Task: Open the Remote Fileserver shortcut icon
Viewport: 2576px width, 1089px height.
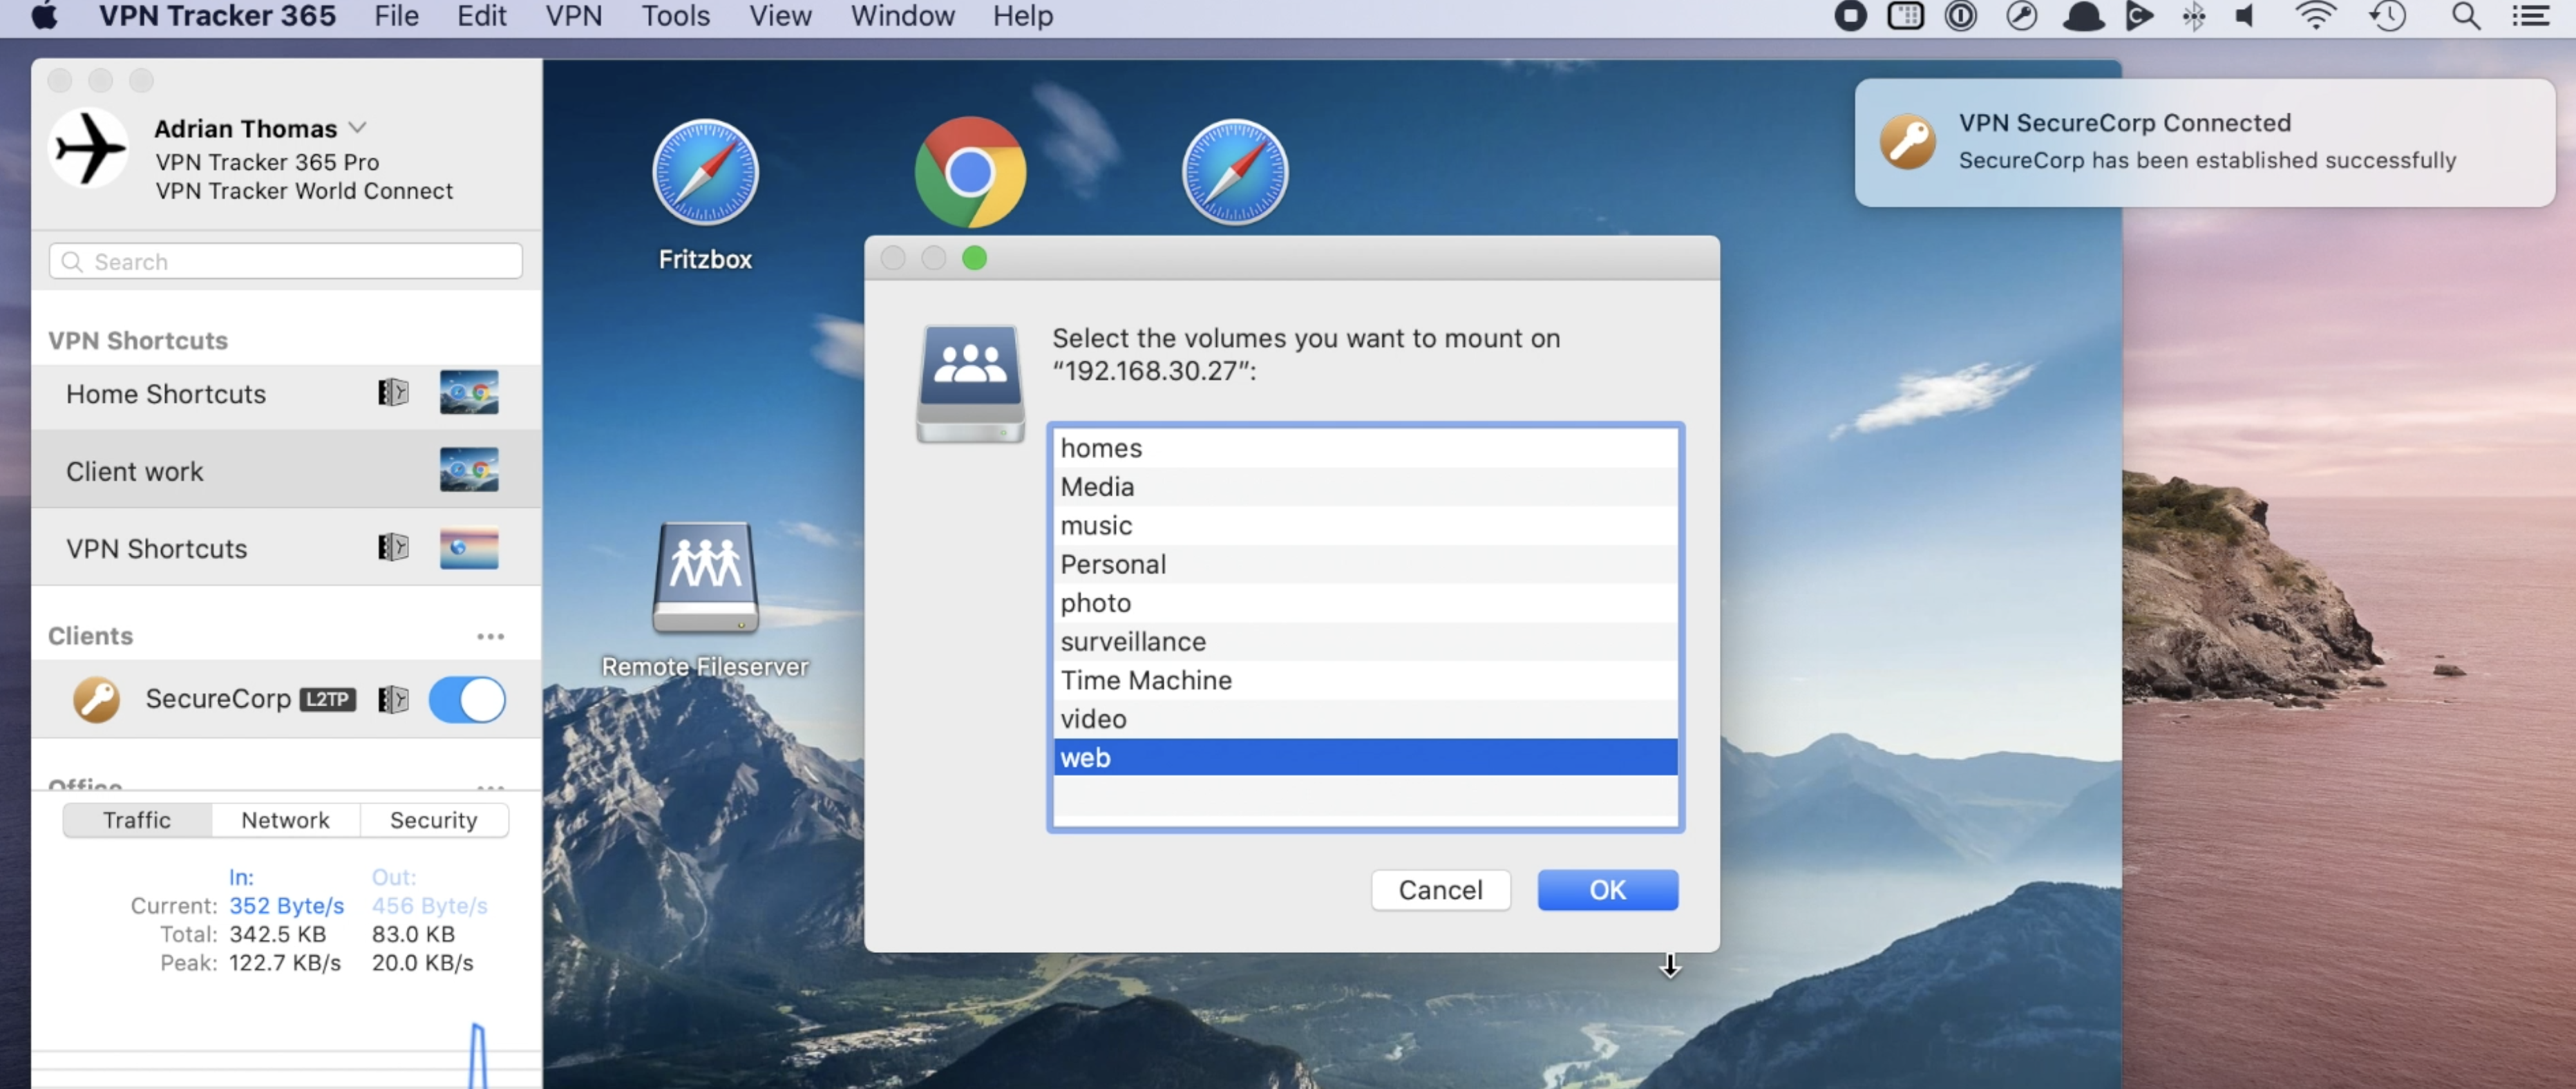Action: point(705,577)
